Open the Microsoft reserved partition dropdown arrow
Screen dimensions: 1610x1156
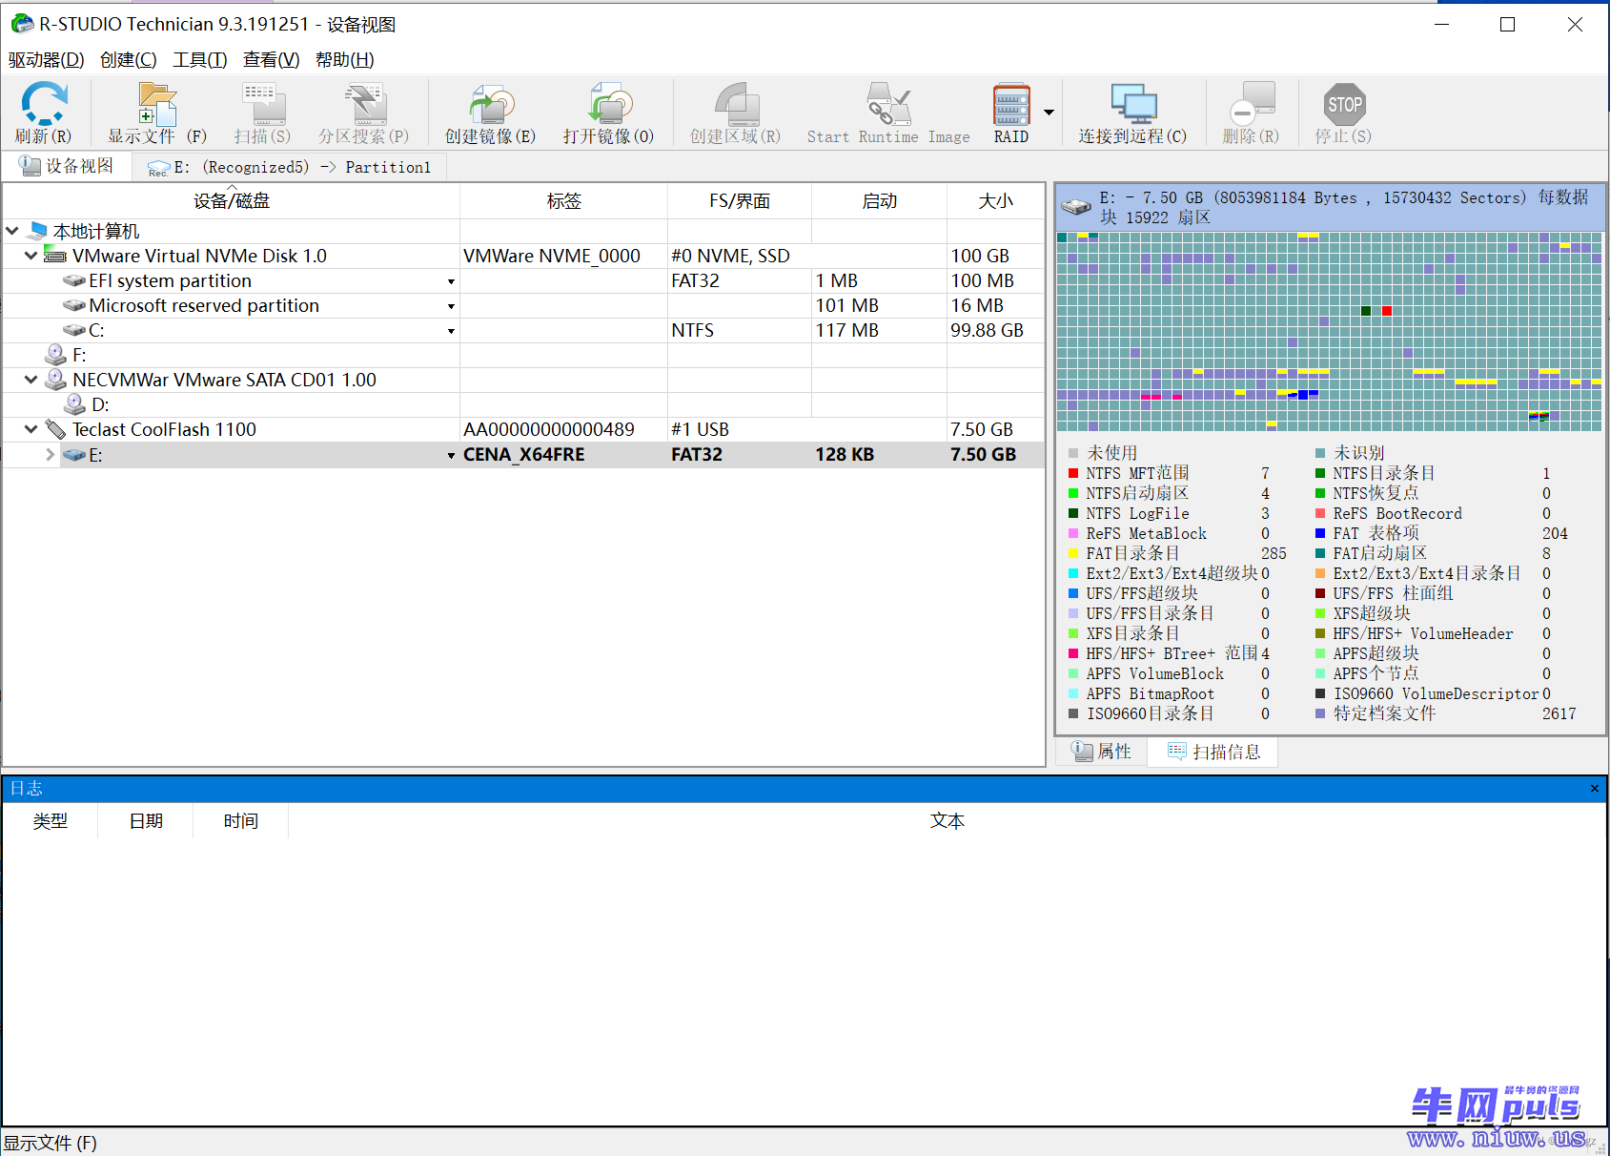click(x=451, y=306)
